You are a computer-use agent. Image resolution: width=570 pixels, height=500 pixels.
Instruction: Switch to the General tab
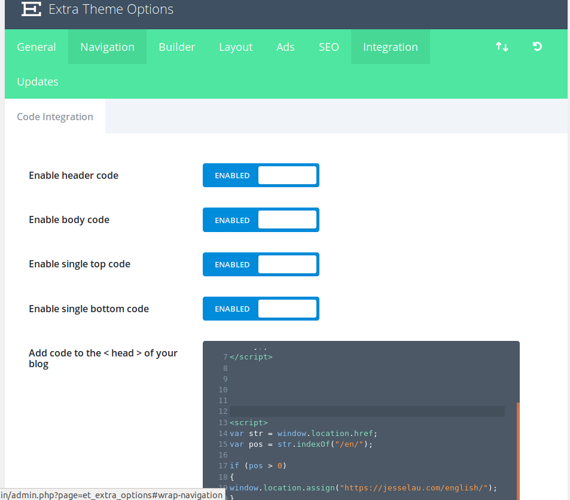click(36, 46)
